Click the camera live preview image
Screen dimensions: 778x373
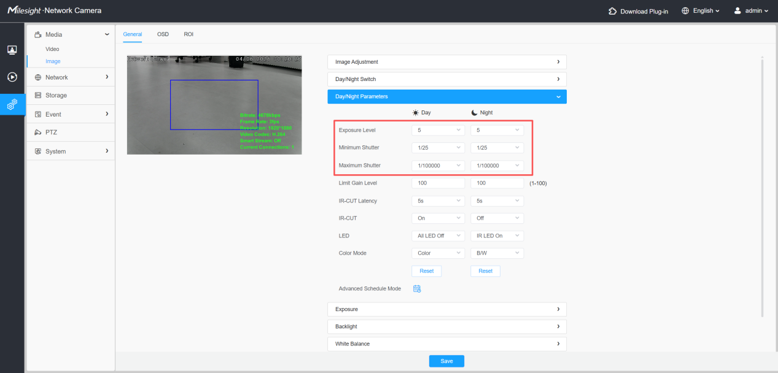(x=214, y=105)
